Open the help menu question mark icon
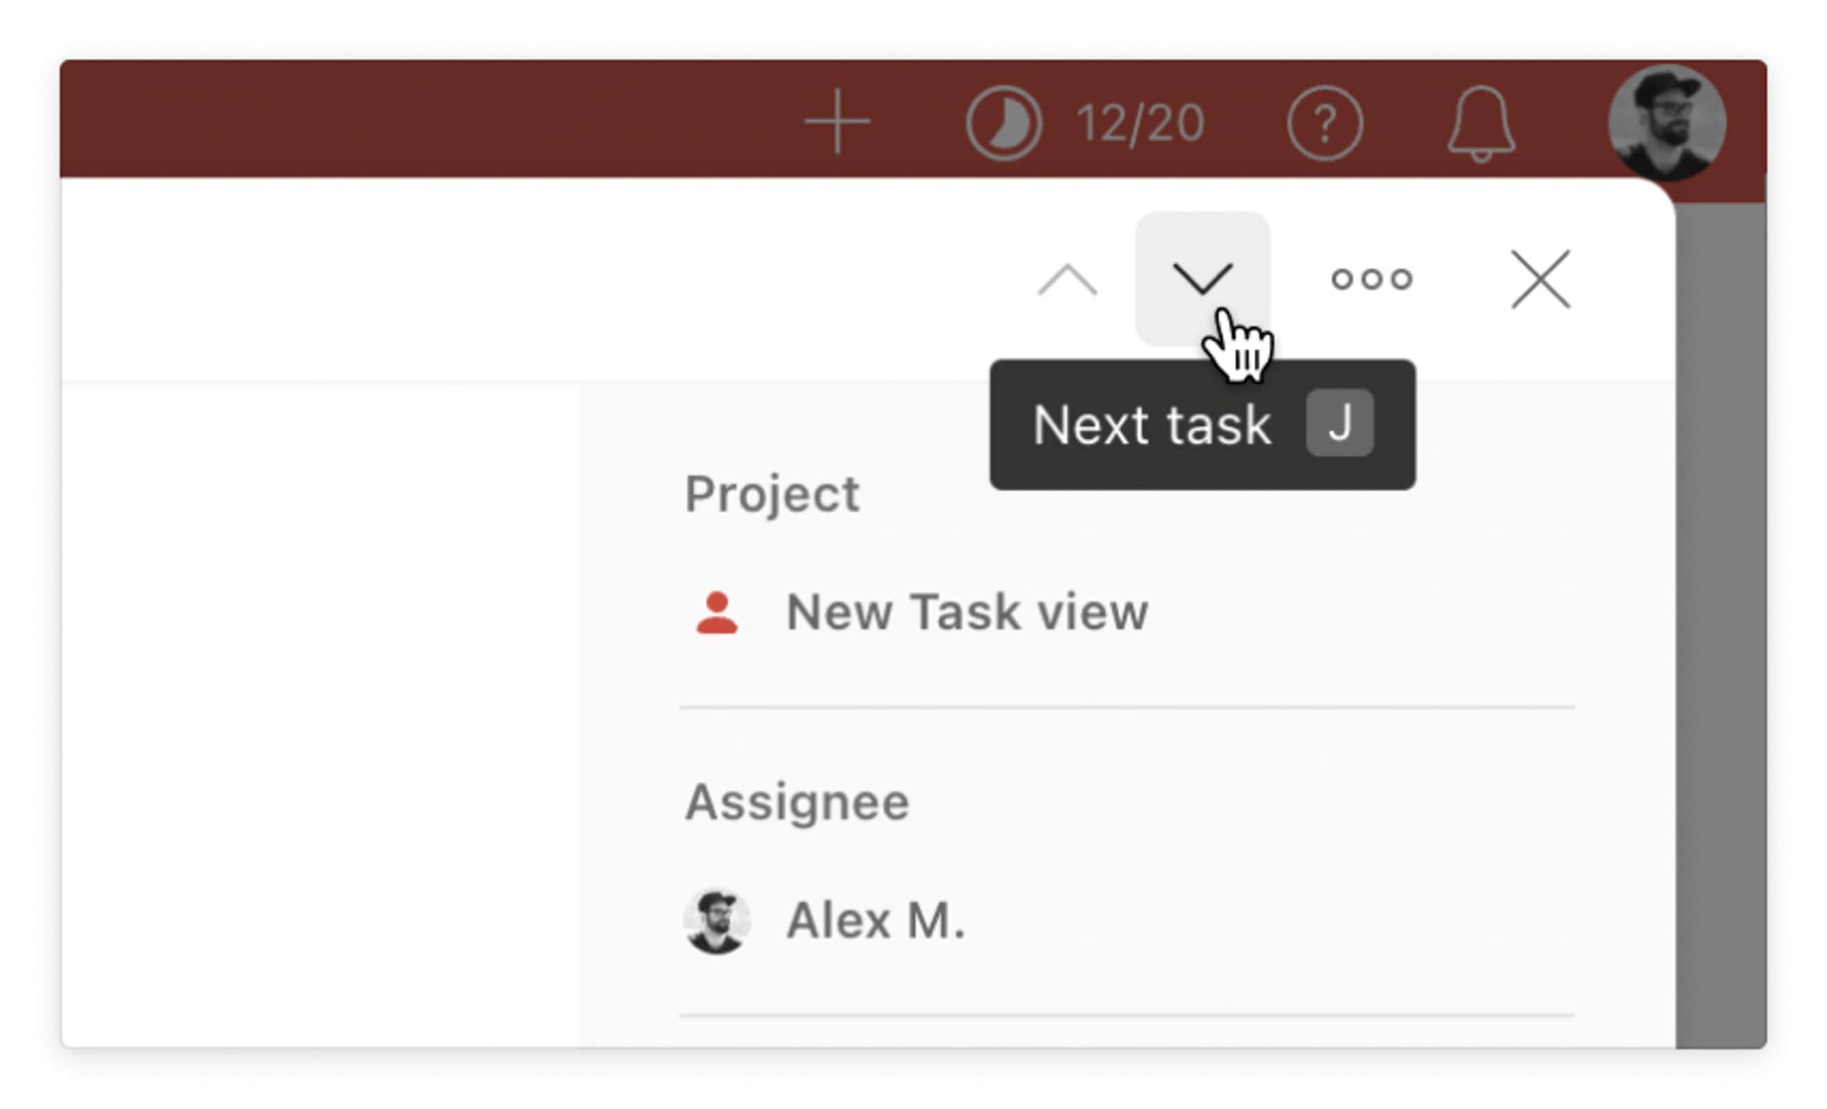The image size is (1827, 1109). (1328, 123)
